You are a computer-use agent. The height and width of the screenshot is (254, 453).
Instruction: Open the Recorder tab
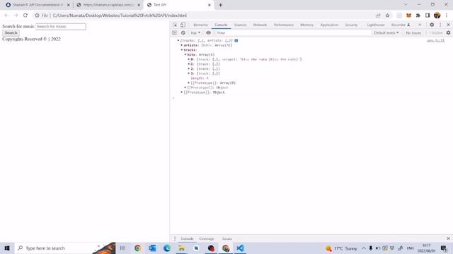[401, 25]
